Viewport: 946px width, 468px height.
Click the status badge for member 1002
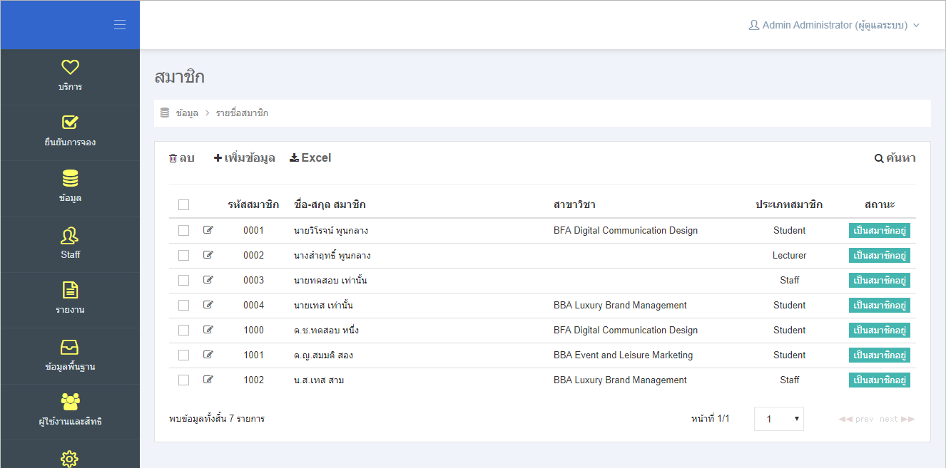[880, 380]
